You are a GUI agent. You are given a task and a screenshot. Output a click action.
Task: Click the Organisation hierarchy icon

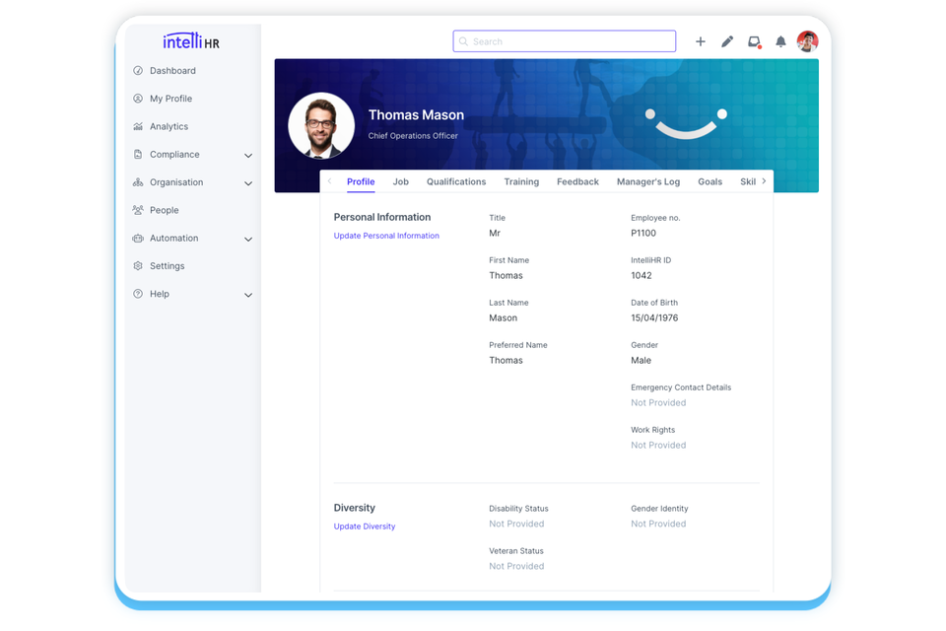pos(138,181)
